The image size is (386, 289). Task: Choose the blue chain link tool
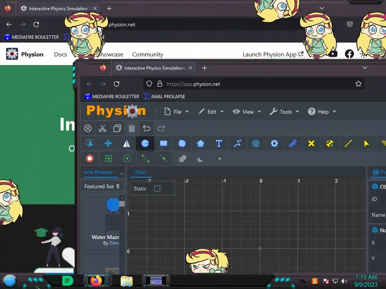point(293,143)
